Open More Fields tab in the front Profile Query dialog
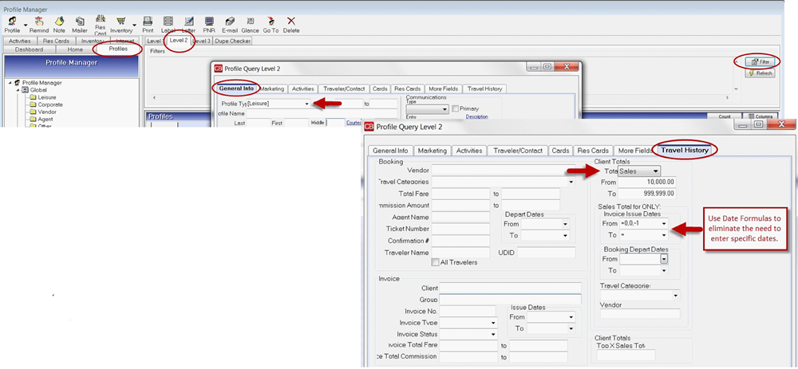The height and width of the screenshot is (369, 798). click(634, 151)
